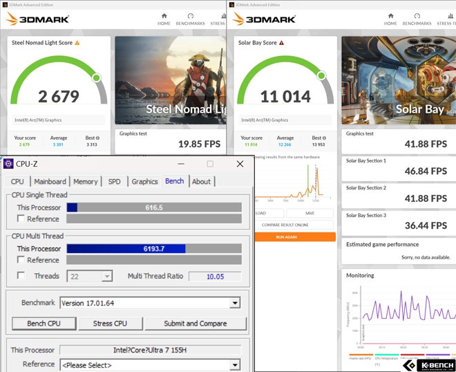Toggle Single Thread Reference checkbox
The image size is (456, 372).
pos(21,218)
